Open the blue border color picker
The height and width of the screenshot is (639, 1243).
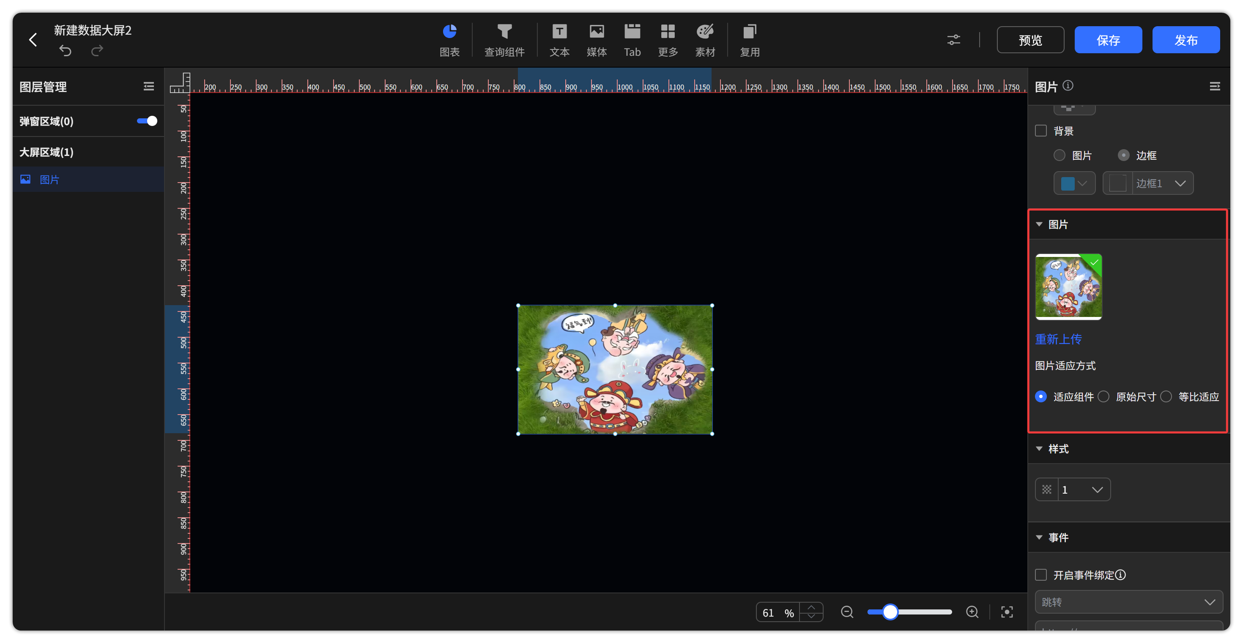[x=1074, y=183]
